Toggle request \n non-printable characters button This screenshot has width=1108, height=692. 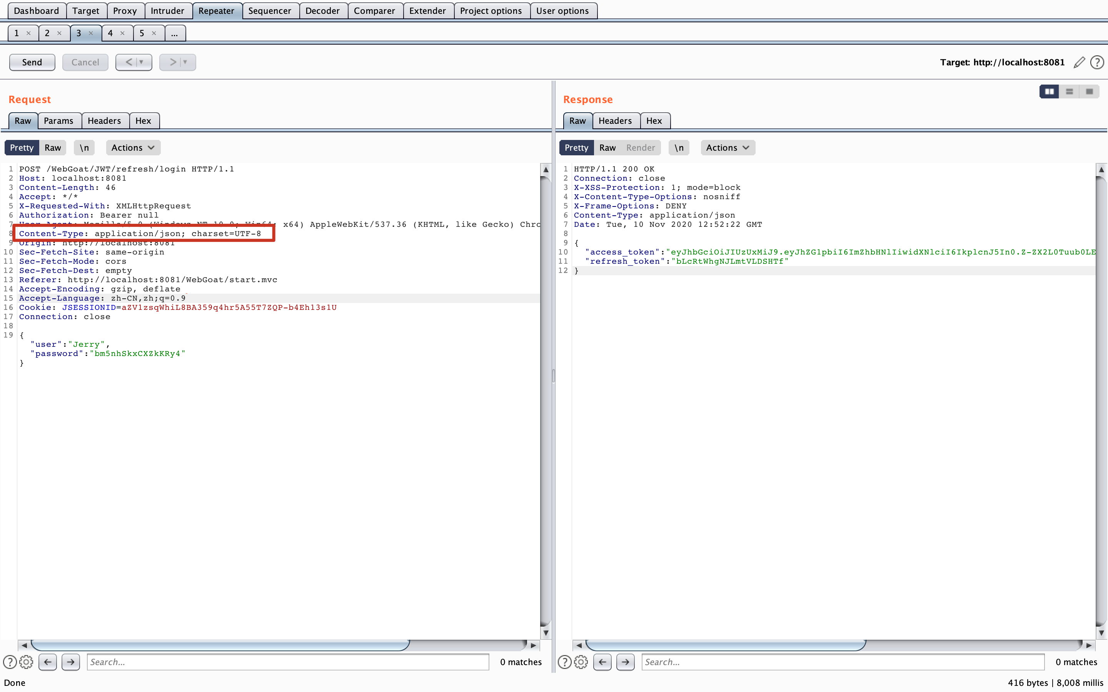coord(84,147)
